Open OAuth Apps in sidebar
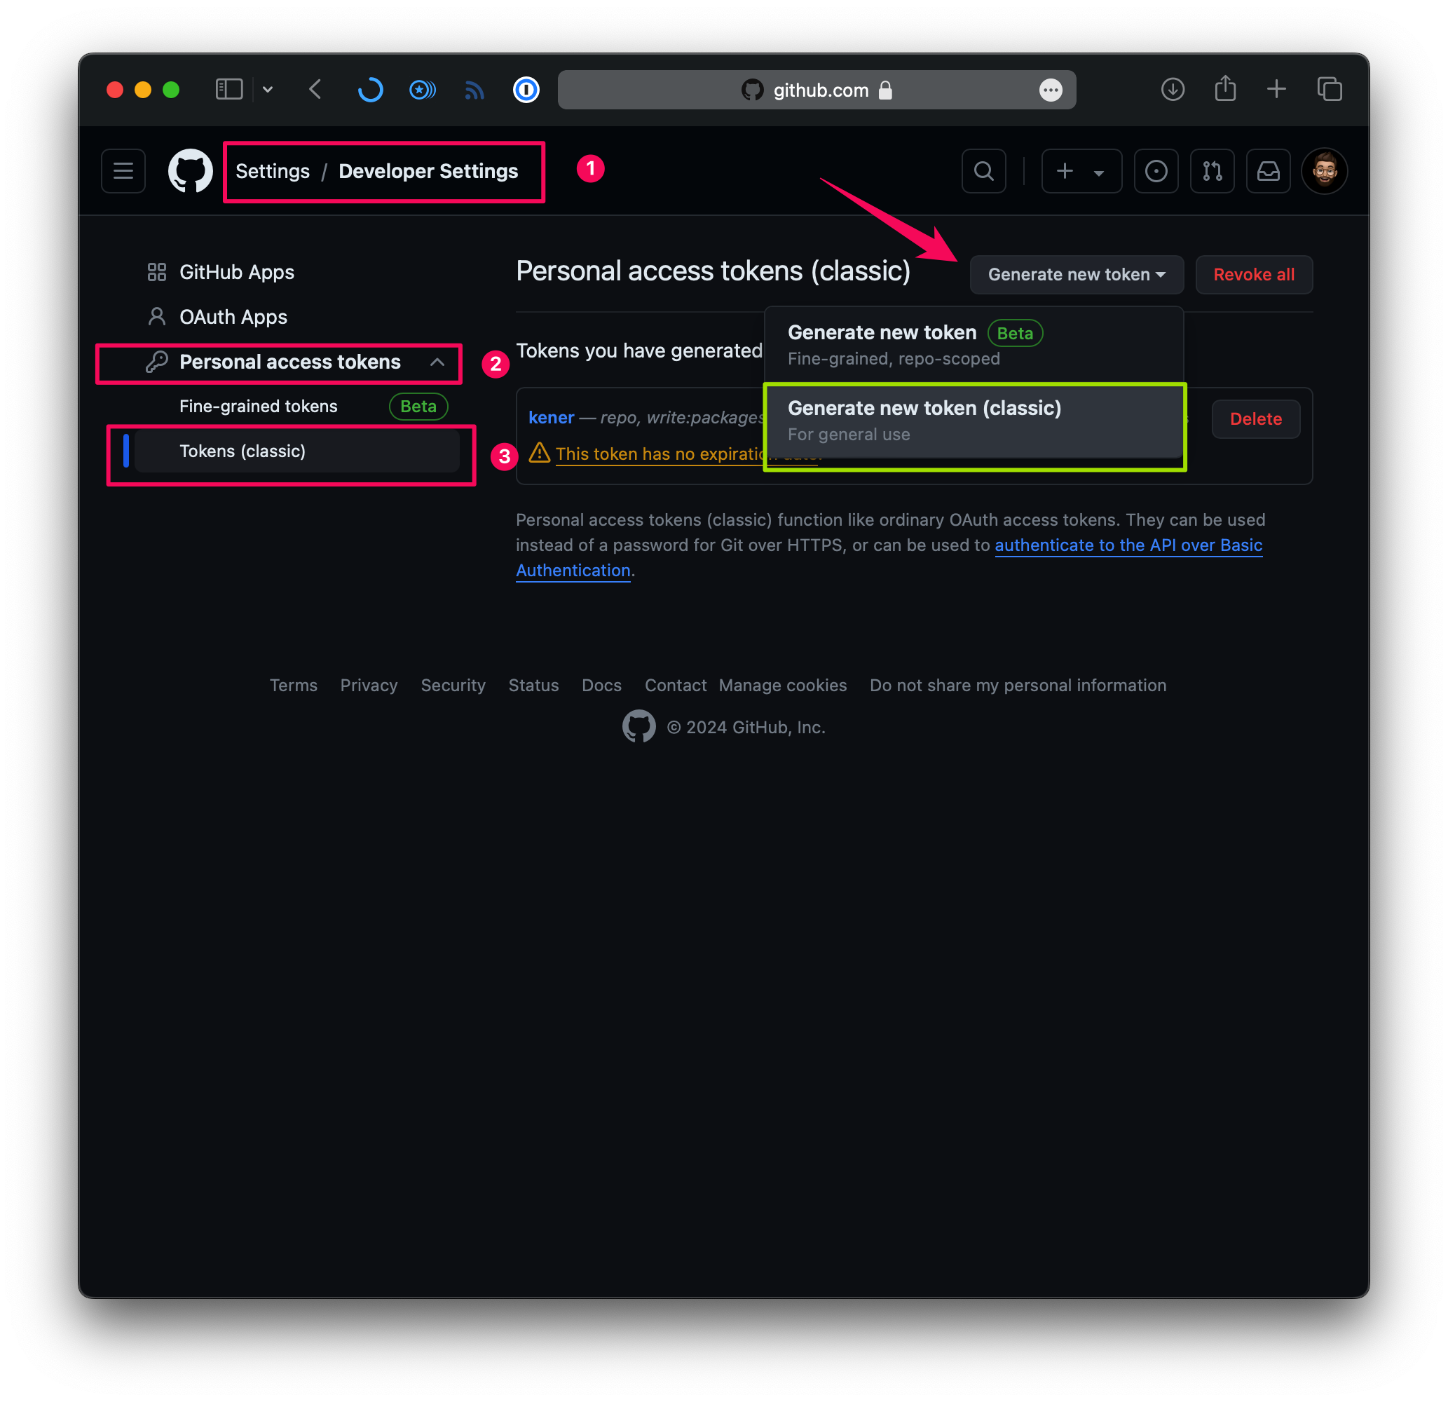 tap(233, 317)
